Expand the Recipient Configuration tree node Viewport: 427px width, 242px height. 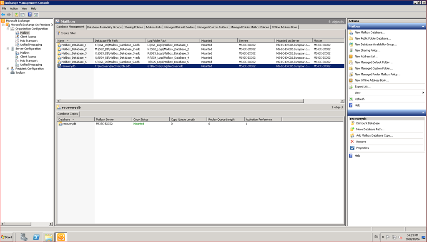(8, 69)
